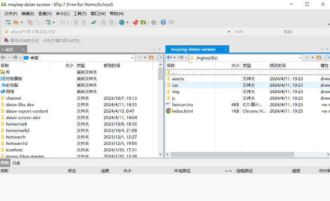
Task: Go forward in remote pane navigation
Action: click(x=181, y=57)
